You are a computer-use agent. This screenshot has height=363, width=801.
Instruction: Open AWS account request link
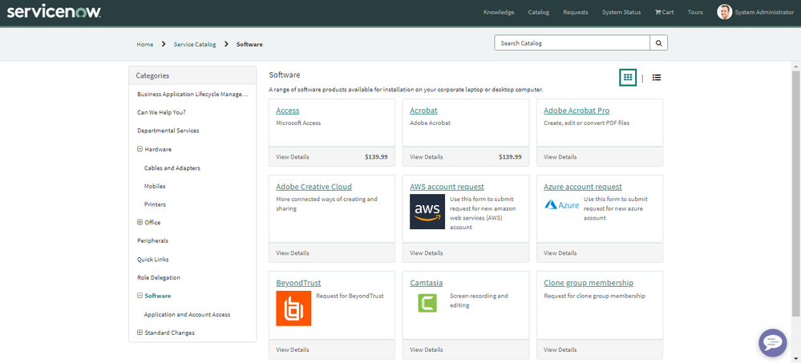[447, 187]
